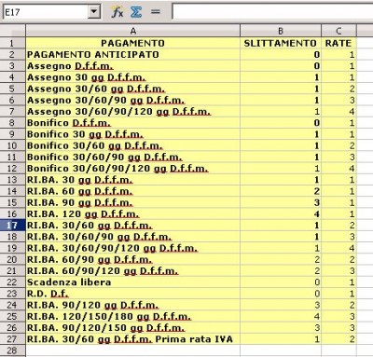Viewport: 373px width, 357px height.
Task: Open the Function Wizard fx icon
Action: click(117, 12)
